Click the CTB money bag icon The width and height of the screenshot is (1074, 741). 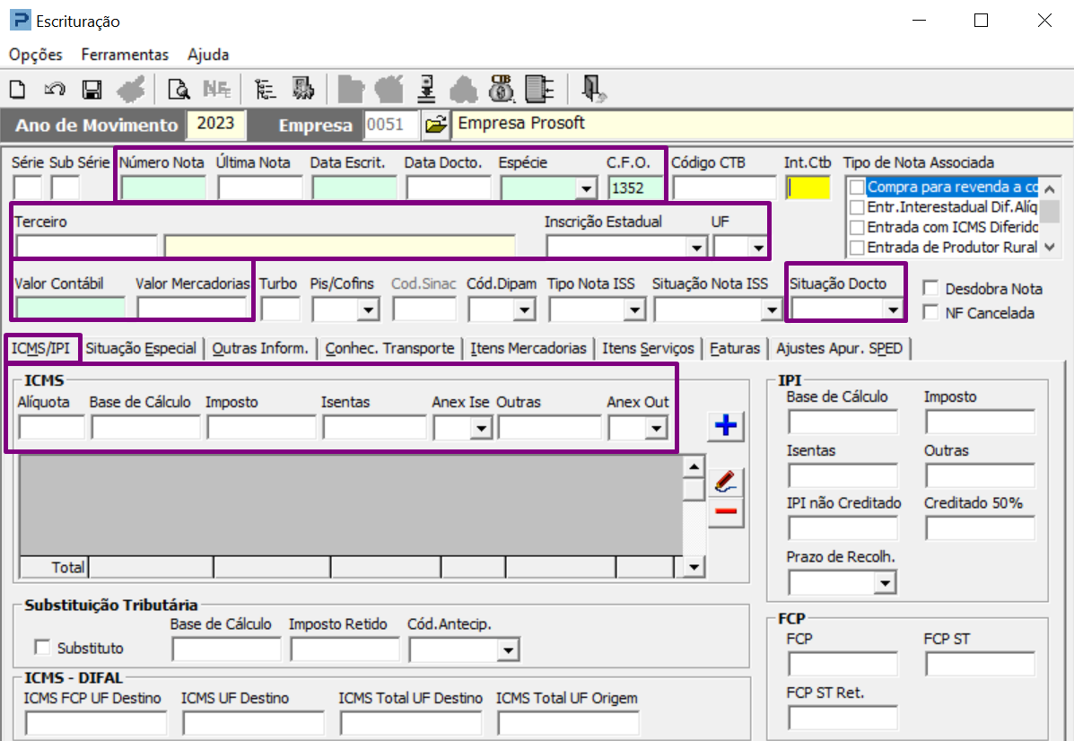click(x=501, y=88)
